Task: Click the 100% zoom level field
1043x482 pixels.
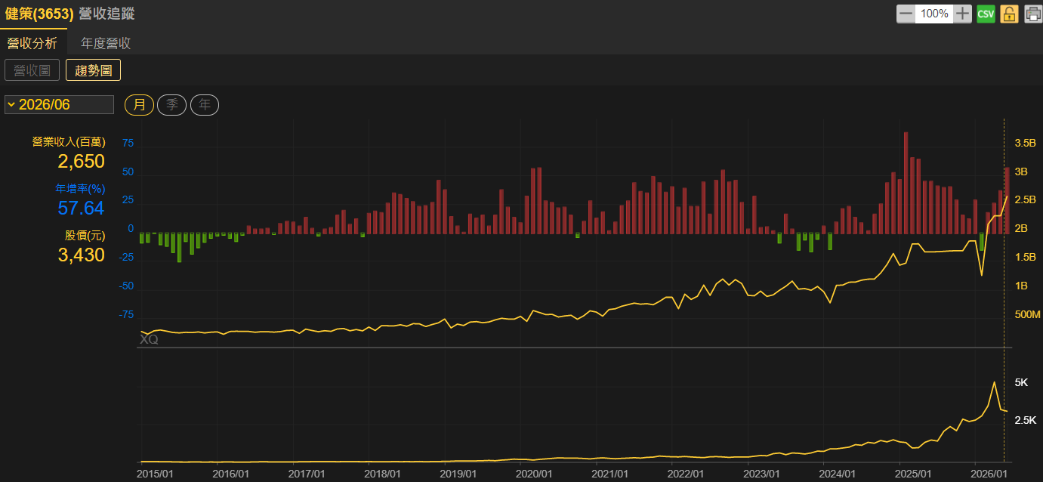Action: tap(934, 14)
